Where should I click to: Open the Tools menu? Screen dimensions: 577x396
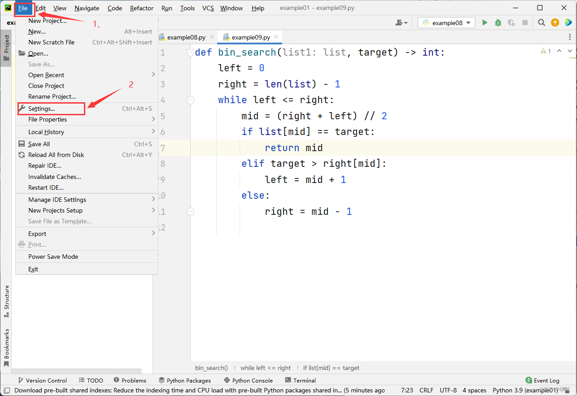tap(188, 8)
